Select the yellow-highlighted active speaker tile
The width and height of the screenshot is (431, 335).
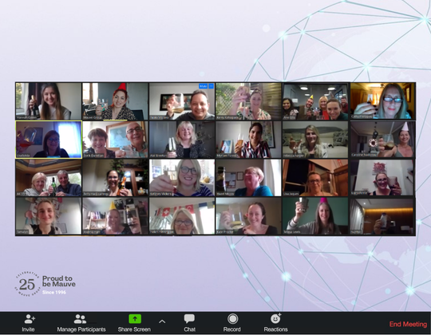pyautogui.click(x=49, y=140)
